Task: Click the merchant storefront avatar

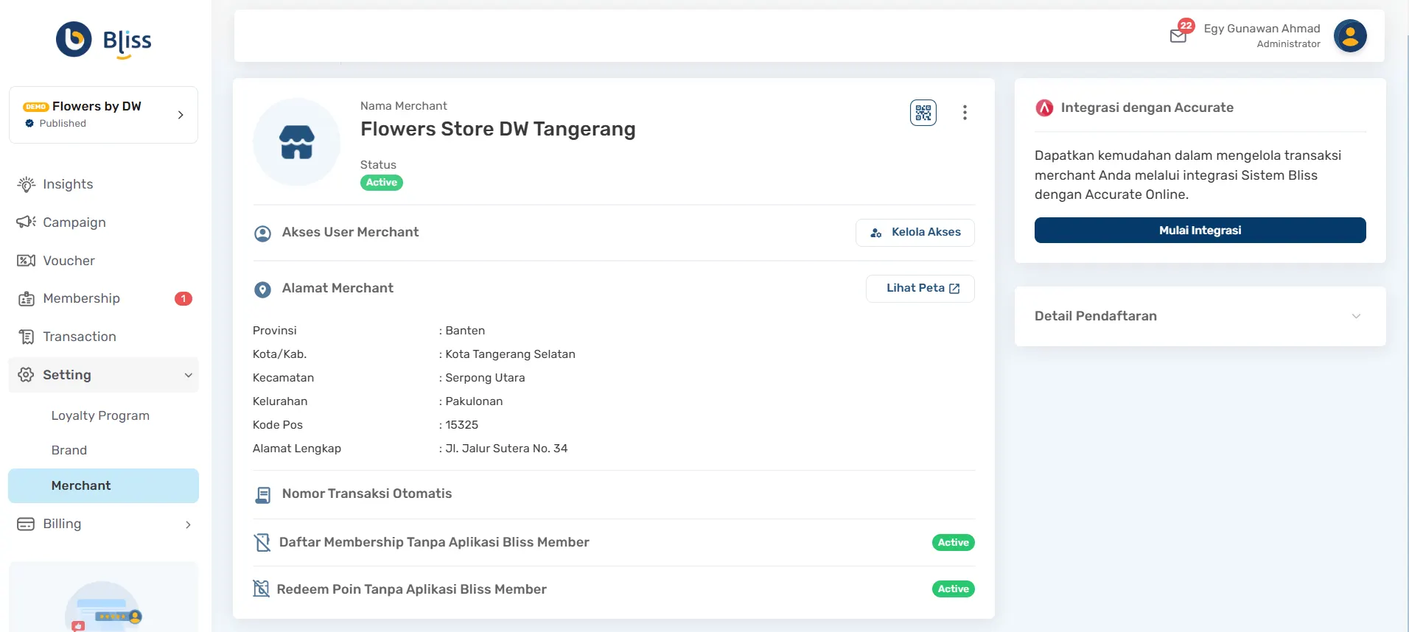Action: tap(297, 141)
